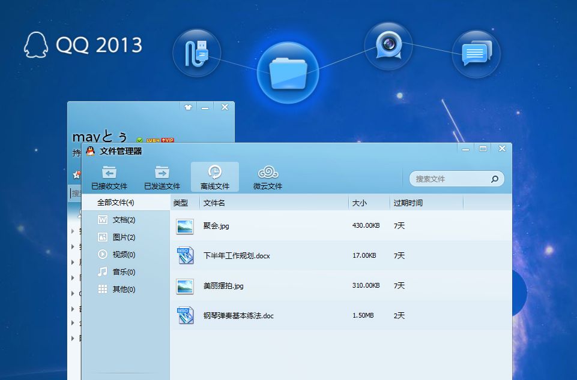
Task: Click the chat messages bubble icon
Action: point(476,54)
